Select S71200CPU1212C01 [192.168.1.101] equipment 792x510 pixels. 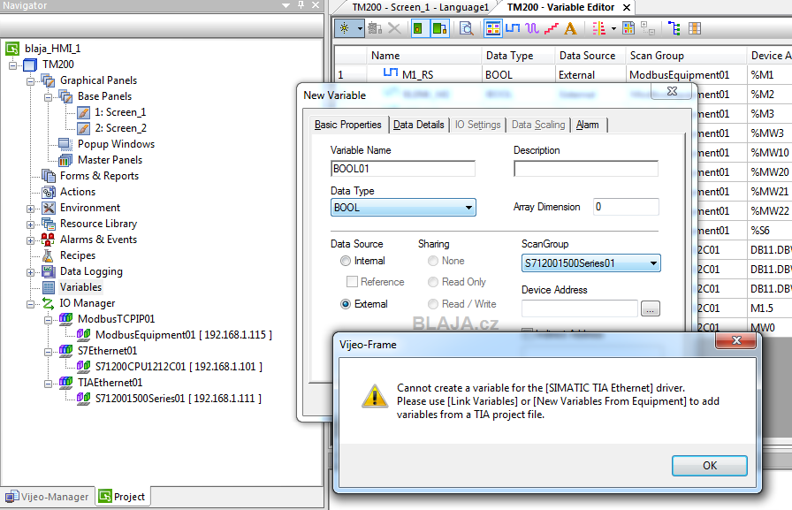179,367
